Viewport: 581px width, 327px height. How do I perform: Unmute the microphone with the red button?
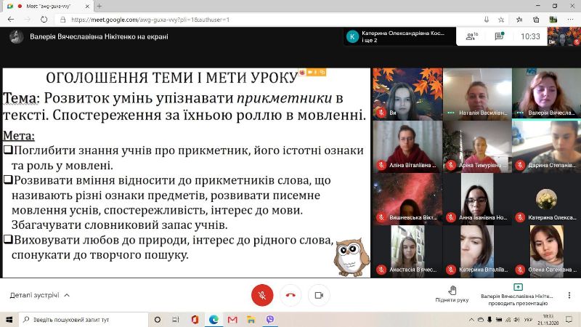tap(261, 295)
